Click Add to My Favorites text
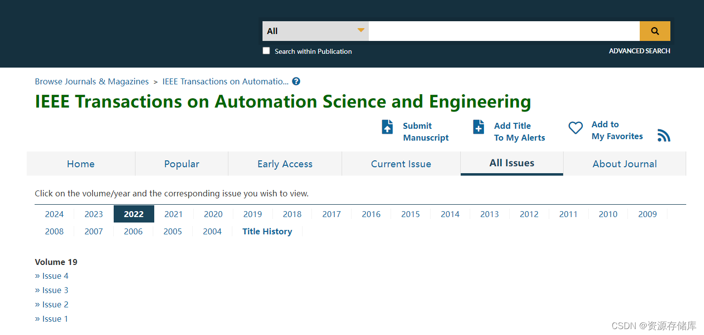This screenshot has height=335, width=704. tap(617, 130)
